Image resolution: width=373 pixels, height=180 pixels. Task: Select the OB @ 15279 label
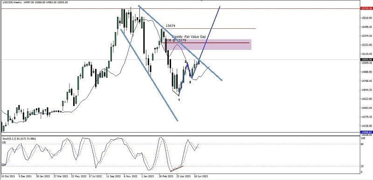[x=176, y=40]
